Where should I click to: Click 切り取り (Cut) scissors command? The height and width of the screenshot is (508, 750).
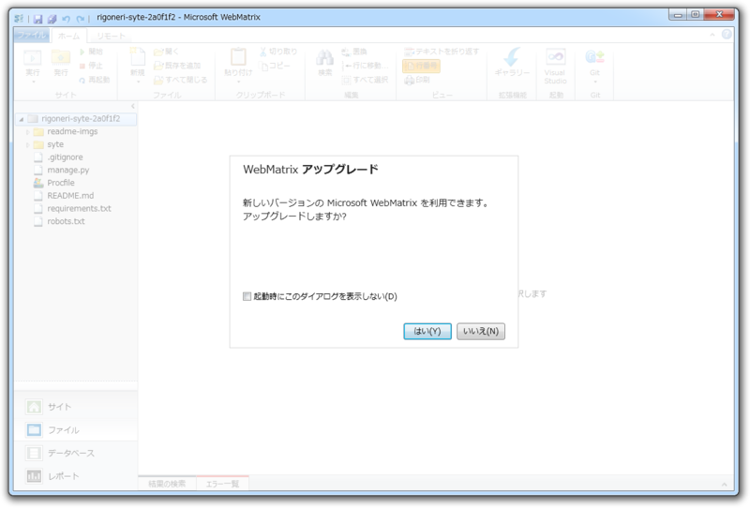point(278,52)
